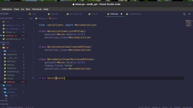The height and width of the screenshot is (108, 193).
Task: Open serializers.py in the api folder tree
Action: click(13, 71)
